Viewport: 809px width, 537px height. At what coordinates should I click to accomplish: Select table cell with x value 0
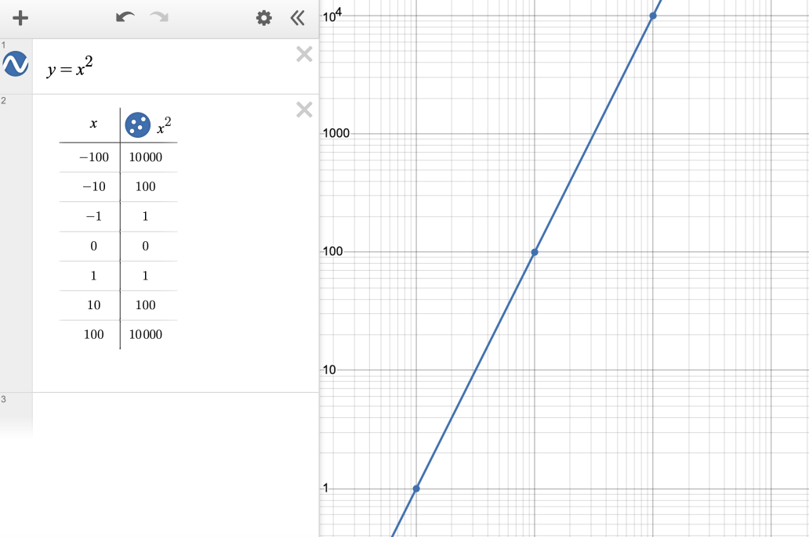pos(93,247)
